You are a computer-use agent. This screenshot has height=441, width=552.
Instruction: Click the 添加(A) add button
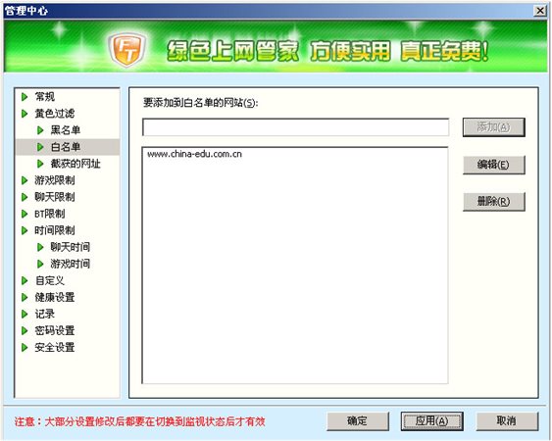coord(493,127)
